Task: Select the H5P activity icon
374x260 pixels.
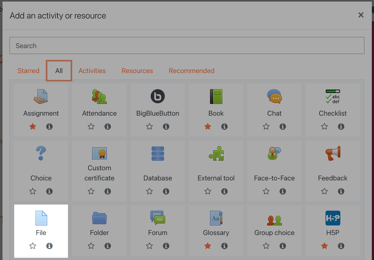Action: [x=333, y=218]
